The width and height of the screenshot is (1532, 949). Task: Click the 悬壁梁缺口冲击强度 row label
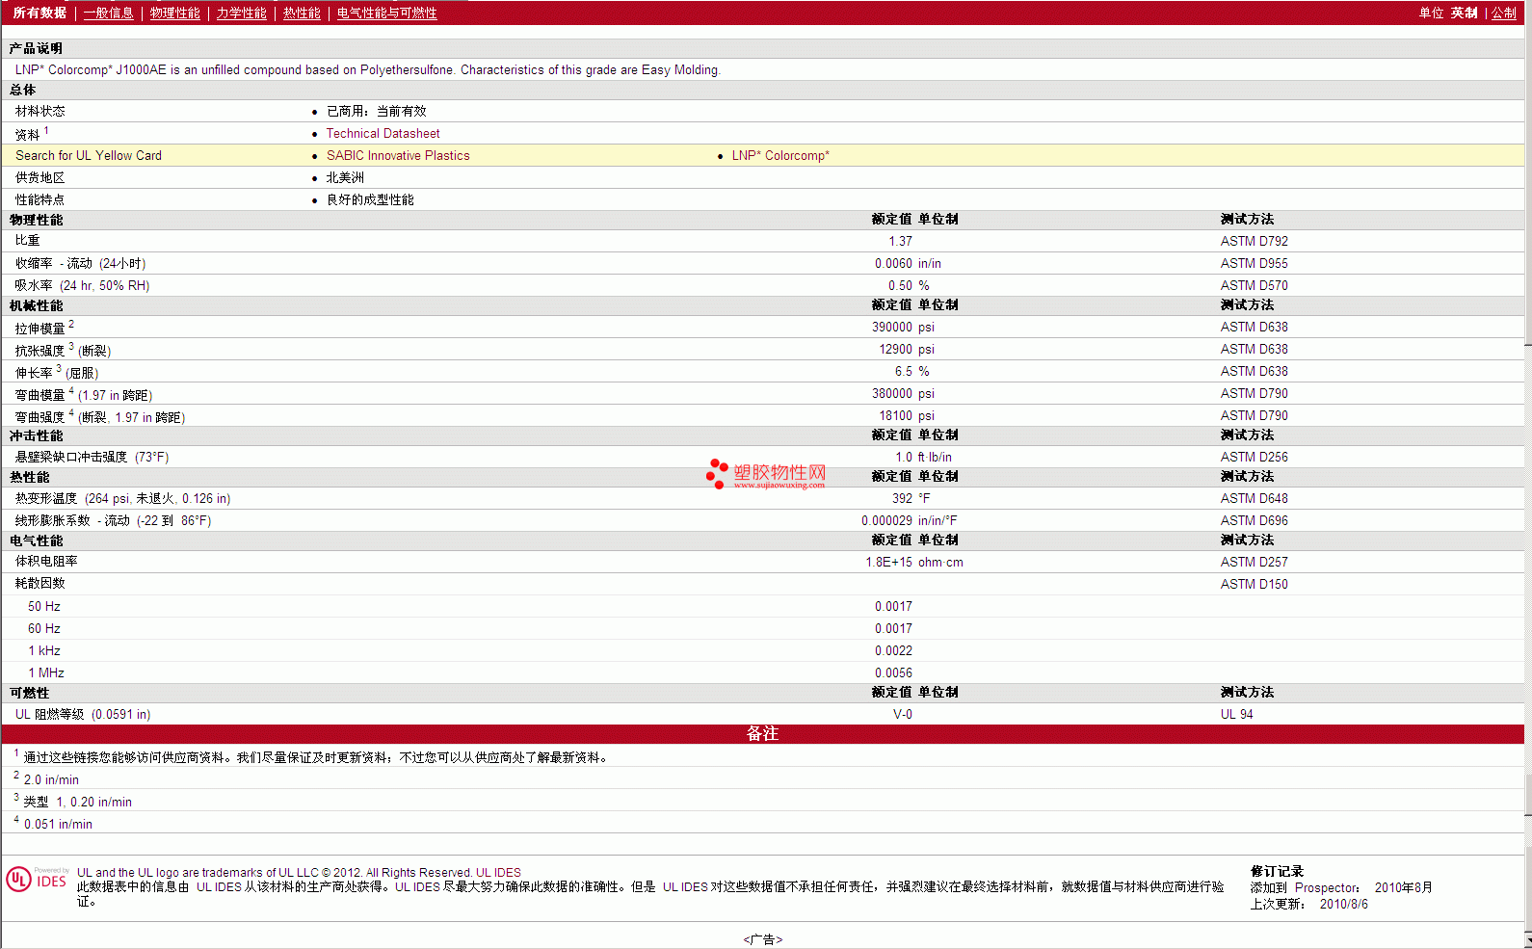pos(92,458)
